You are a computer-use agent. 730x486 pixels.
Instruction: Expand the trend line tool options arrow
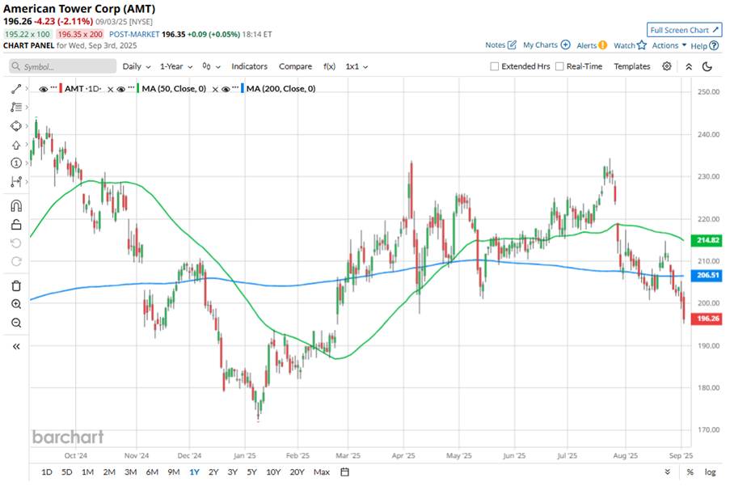(27, 88)
